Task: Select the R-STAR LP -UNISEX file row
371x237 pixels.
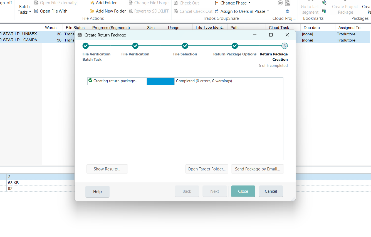Action: (x=185, y=34)
